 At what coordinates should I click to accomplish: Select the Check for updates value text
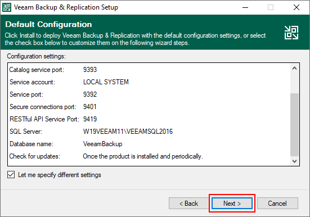(143, 156)
